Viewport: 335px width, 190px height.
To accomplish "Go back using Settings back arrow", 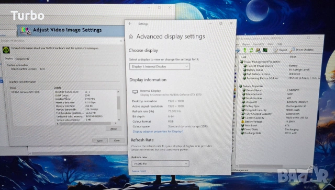I will [130, 23].
